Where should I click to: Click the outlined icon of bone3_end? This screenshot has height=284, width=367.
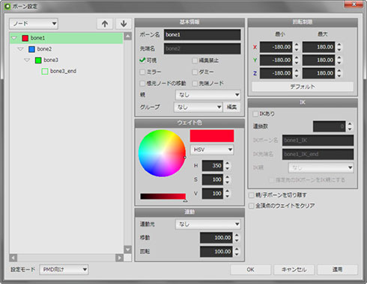[45, 71]
